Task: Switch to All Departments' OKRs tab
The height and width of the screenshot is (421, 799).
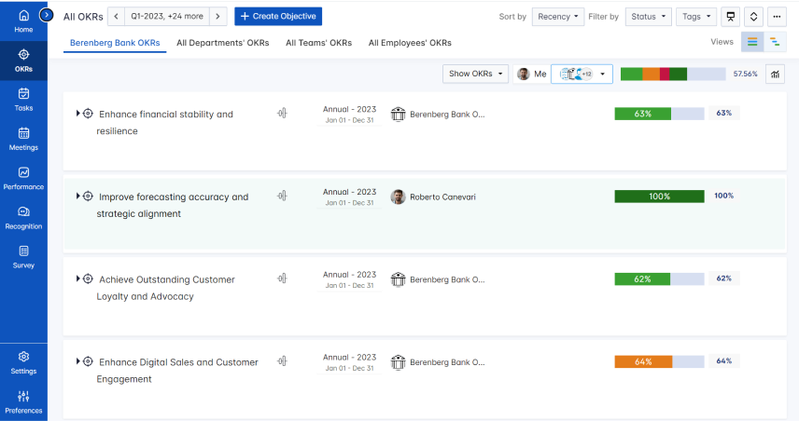Action: tap(223, 43)
